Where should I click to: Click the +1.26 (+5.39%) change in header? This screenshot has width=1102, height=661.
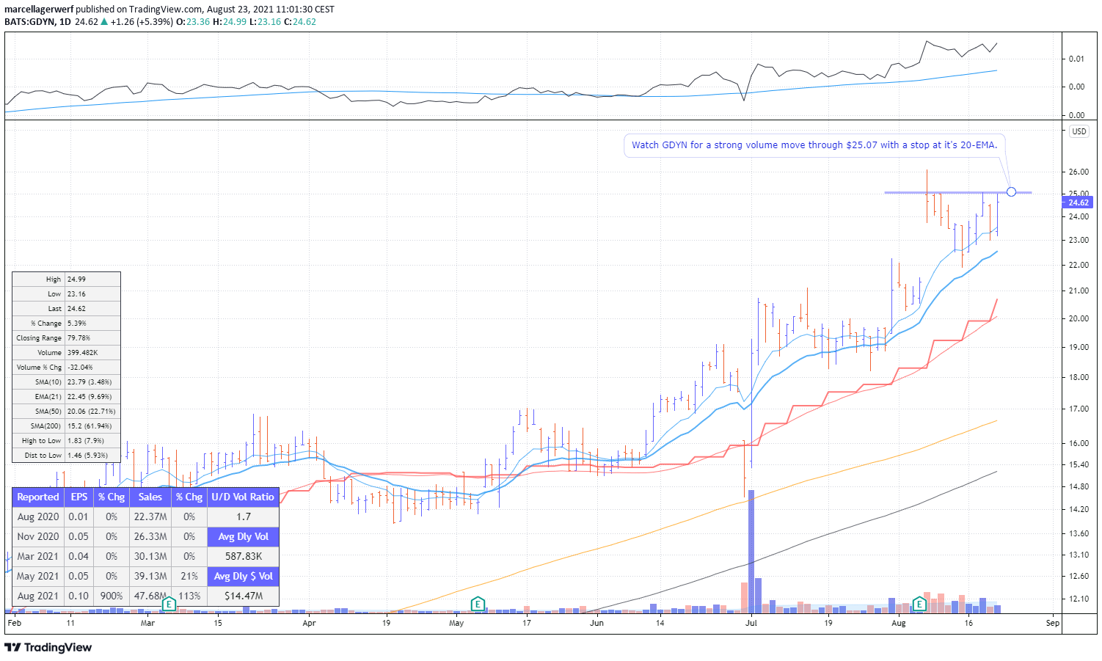[x=142, y=21]
